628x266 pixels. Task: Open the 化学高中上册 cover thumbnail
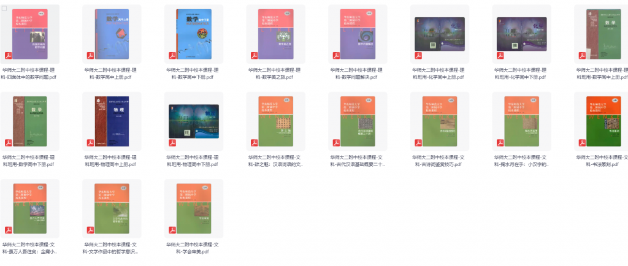point(440,34)
